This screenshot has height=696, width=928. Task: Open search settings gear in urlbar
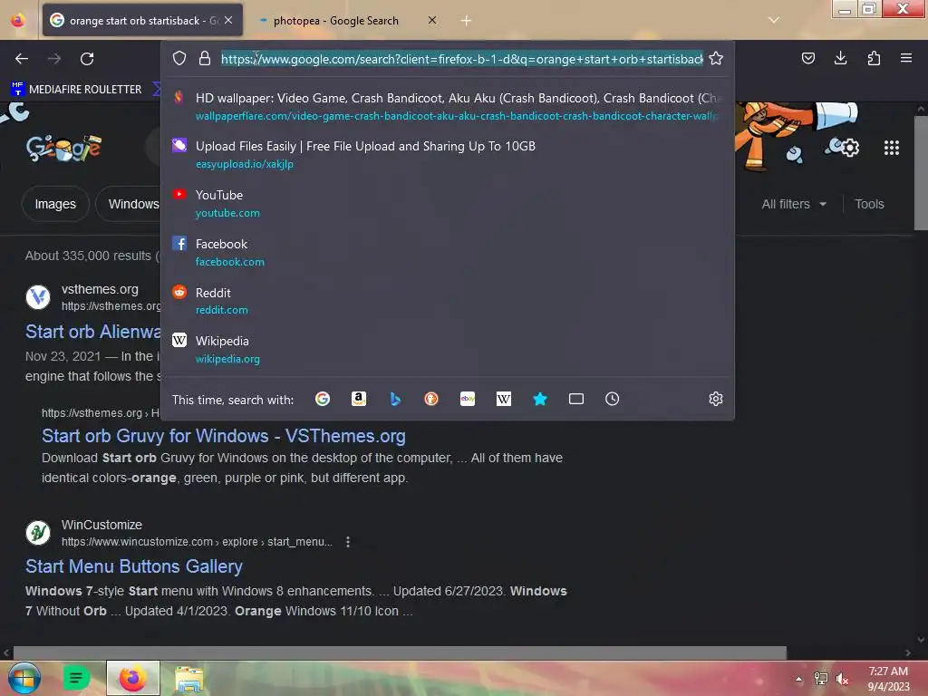coord(716,399)
